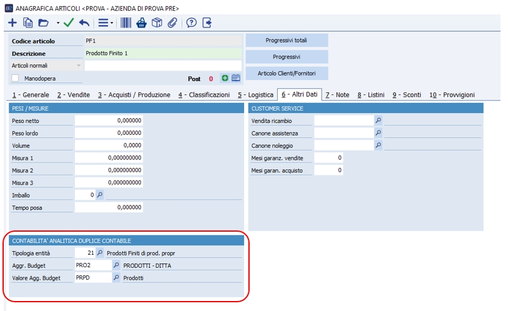Open lookup magnifier next to Vendita ricambio
Viewport: 508px width, 311px height.
coord(378,121)
